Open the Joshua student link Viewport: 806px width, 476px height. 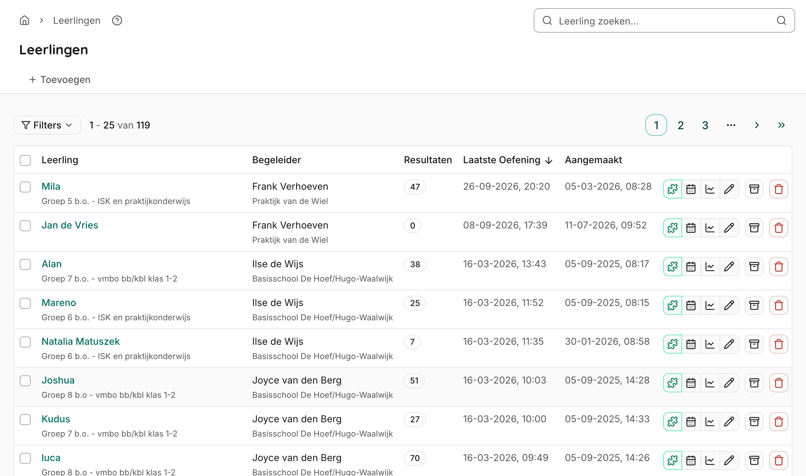click(x=58, y=380)
